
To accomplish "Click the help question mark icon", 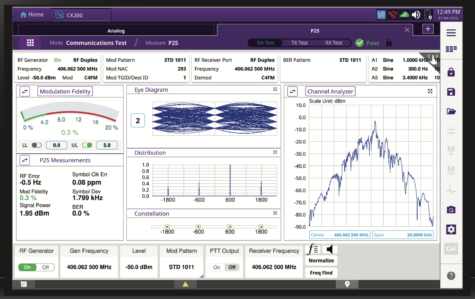I will [x=451, y=276].
